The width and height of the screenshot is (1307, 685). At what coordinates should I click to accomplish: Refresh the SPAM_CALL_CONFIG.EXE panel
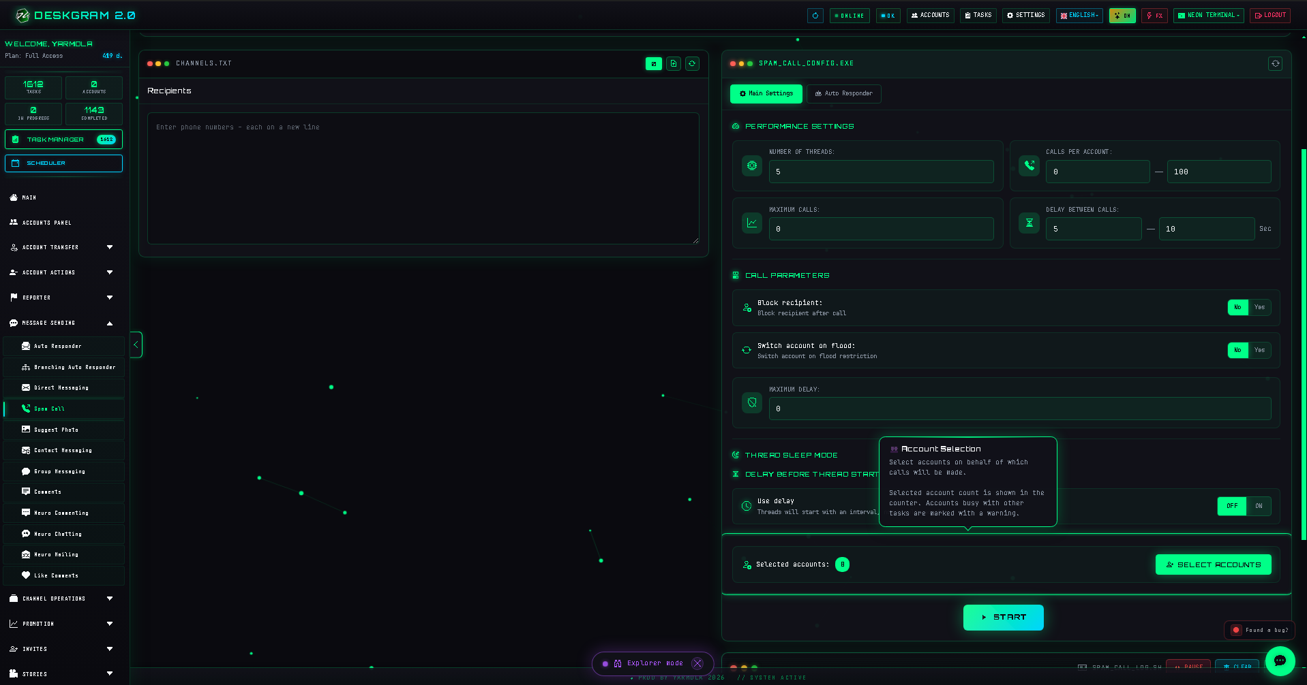tap(1276, 63)
